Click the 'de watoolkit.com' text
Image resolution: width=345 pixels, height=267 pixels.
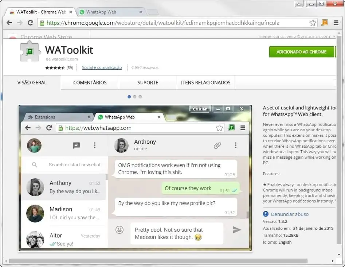[x=62, y=59]
